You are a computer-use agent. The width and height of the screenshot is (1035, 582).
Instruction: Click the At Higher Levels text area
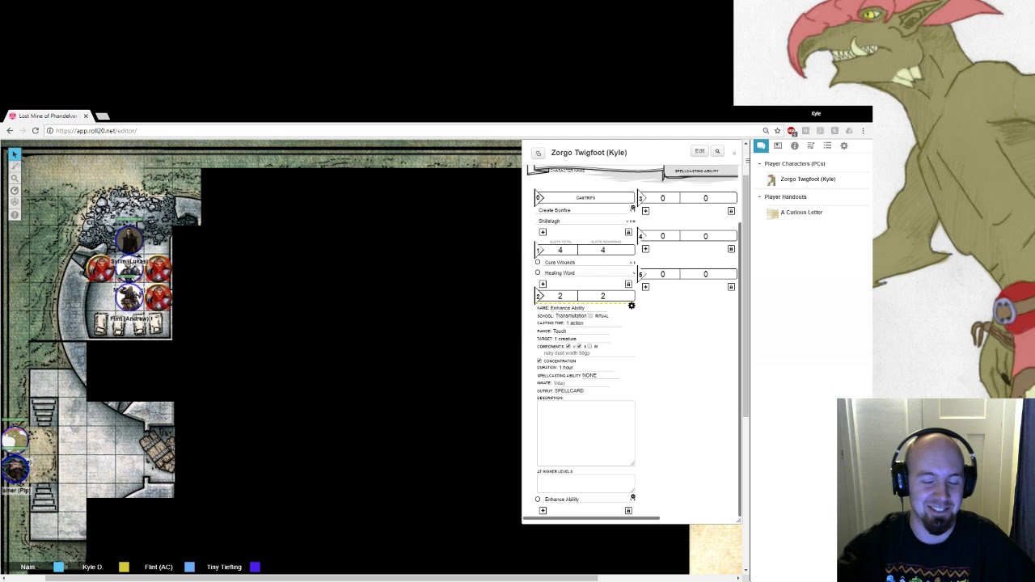tap(585, 483)
